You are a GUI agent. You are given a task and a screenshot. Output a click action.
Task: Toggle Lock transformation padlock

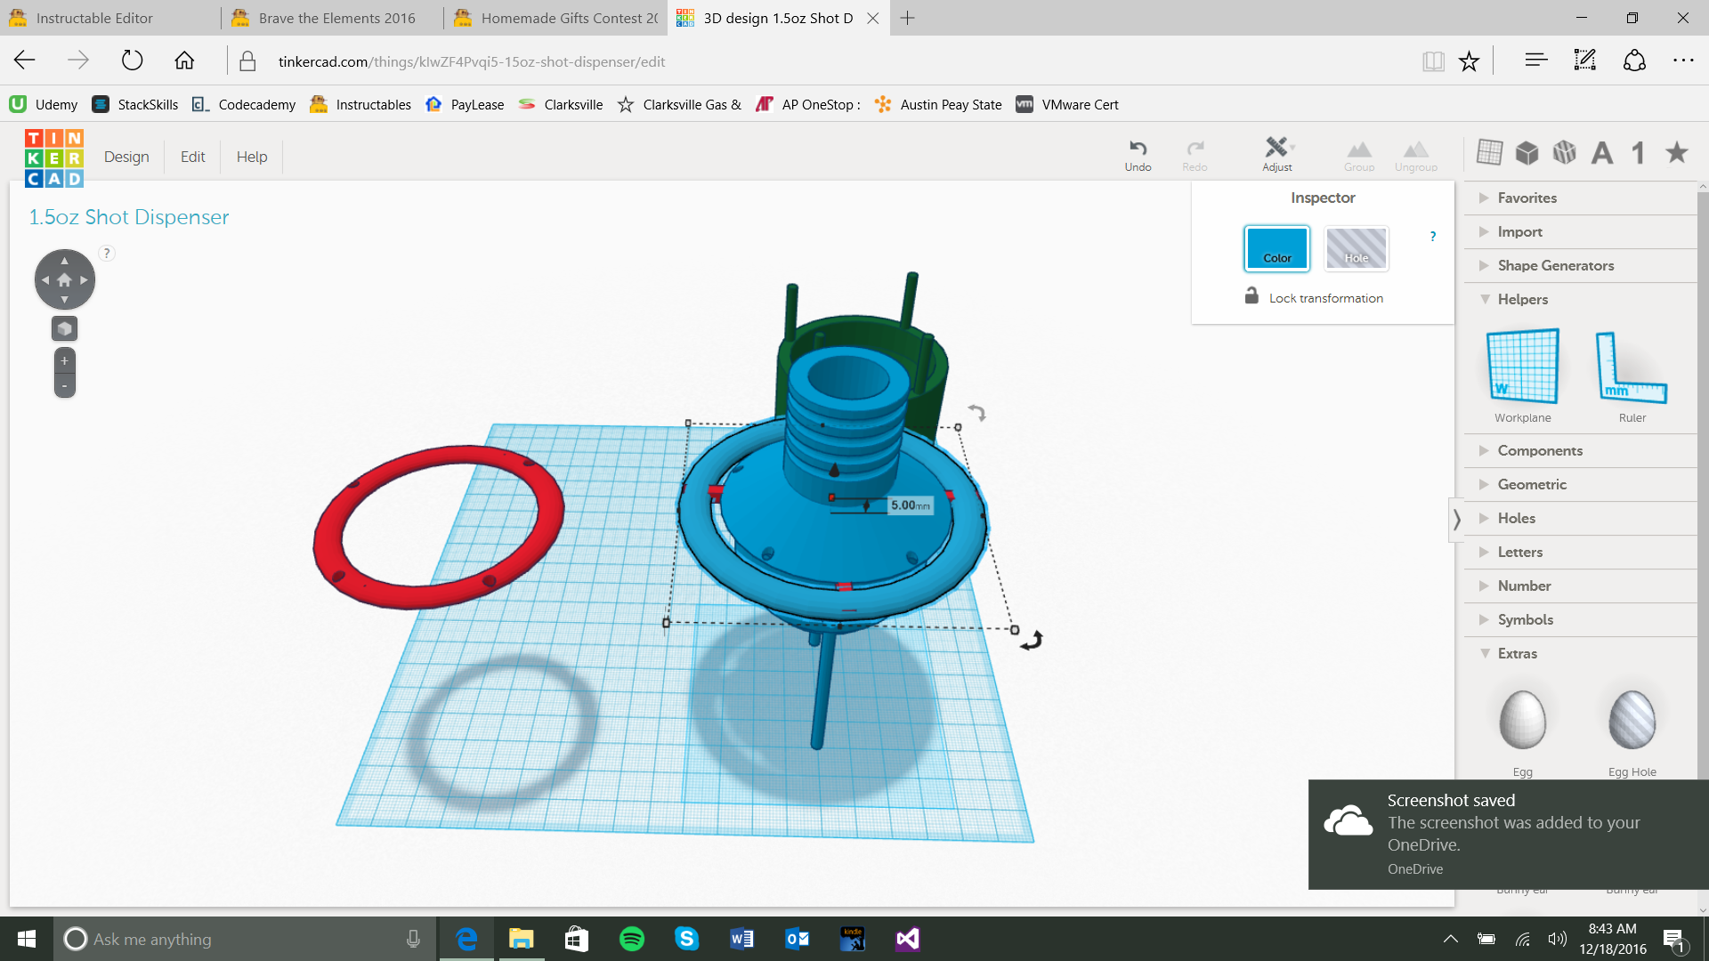(1251, 296)
